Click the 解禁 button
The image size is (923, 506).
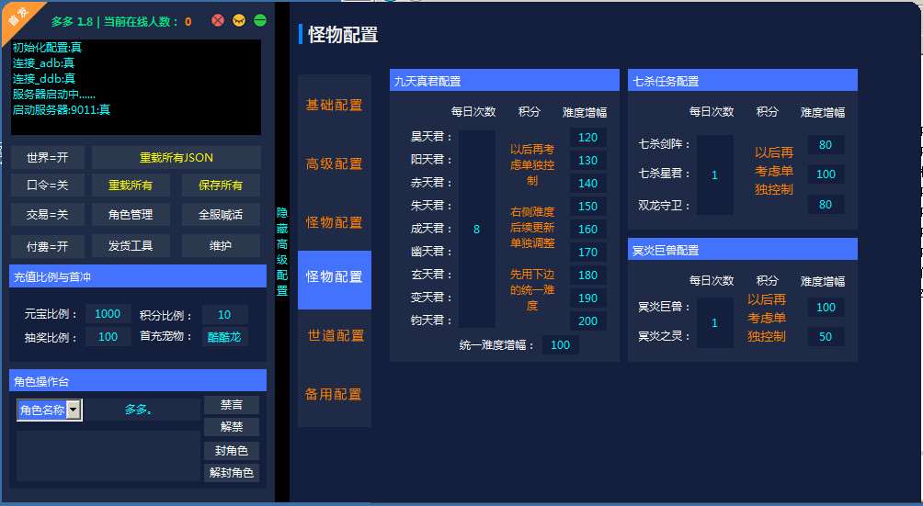click(232, 427)
